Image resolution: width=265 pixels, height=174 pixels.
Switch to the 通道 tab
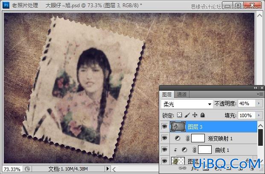coord(182,94)
